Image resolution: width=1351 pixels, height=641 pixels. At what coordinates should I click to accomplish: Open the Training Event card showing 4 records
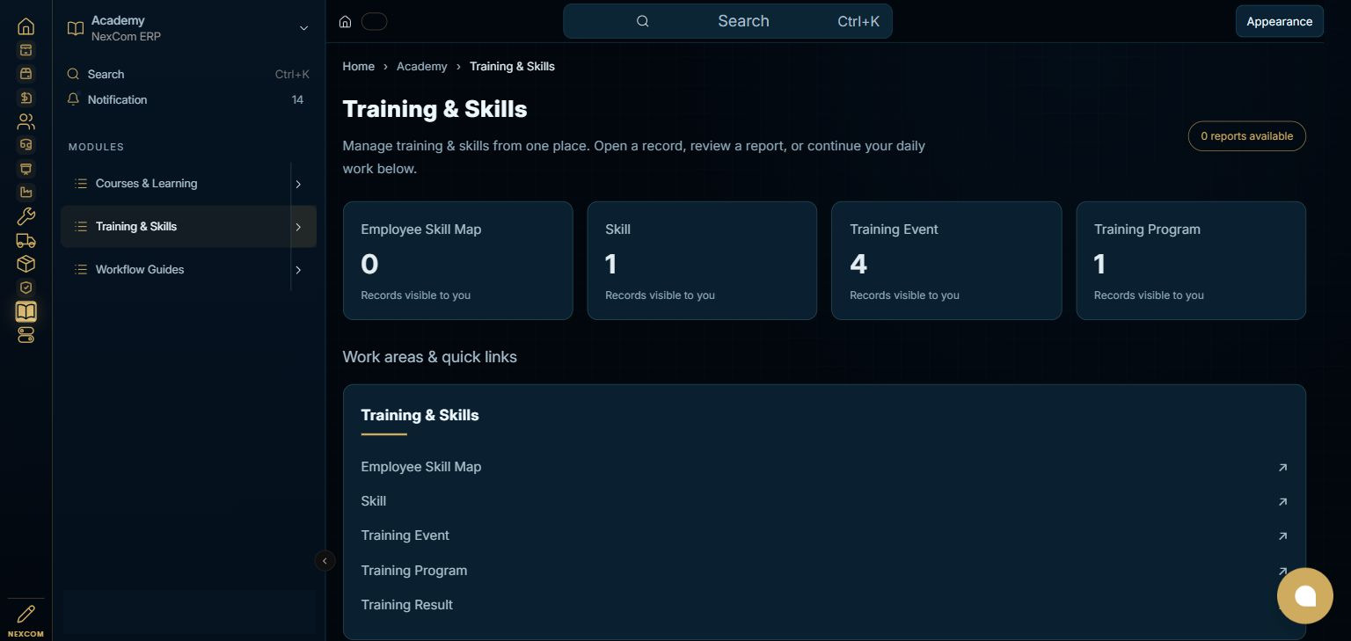click(946, 260)
